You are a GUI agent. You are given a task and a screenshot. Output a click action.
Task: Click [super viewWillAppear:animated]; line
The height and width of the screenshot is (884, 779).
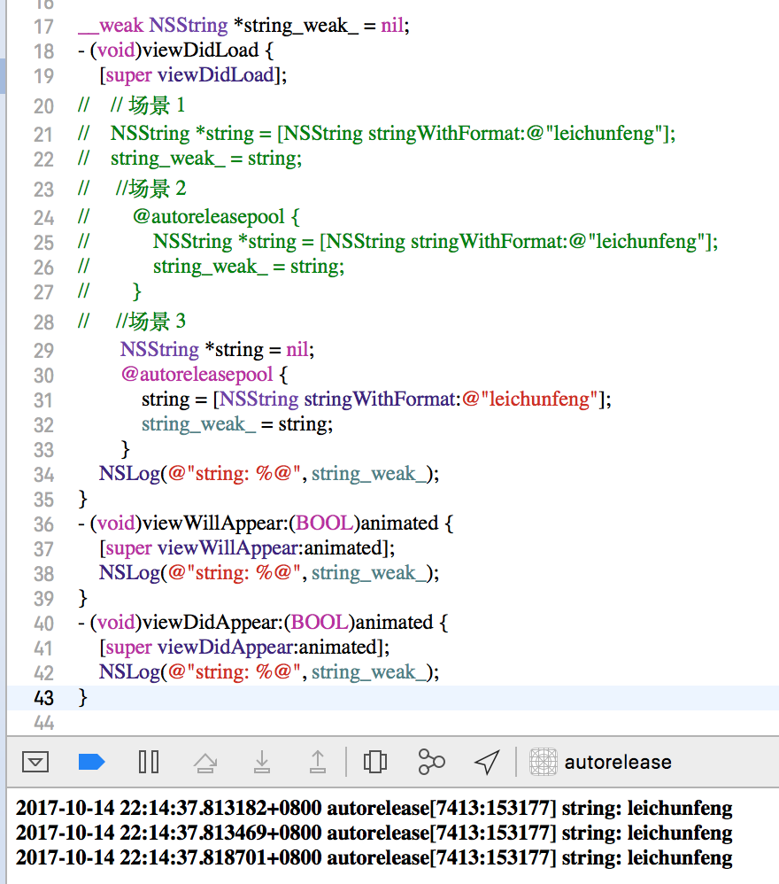[x=247, y=548]
